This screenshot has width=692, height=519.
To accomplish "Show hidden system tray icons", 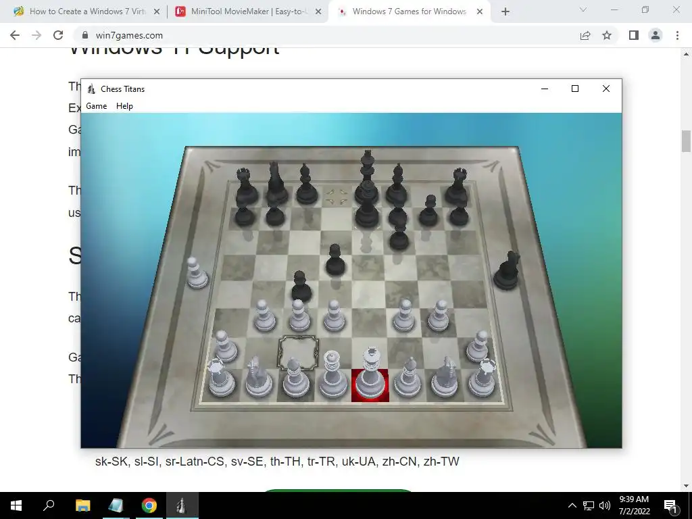I will point(572,505).
